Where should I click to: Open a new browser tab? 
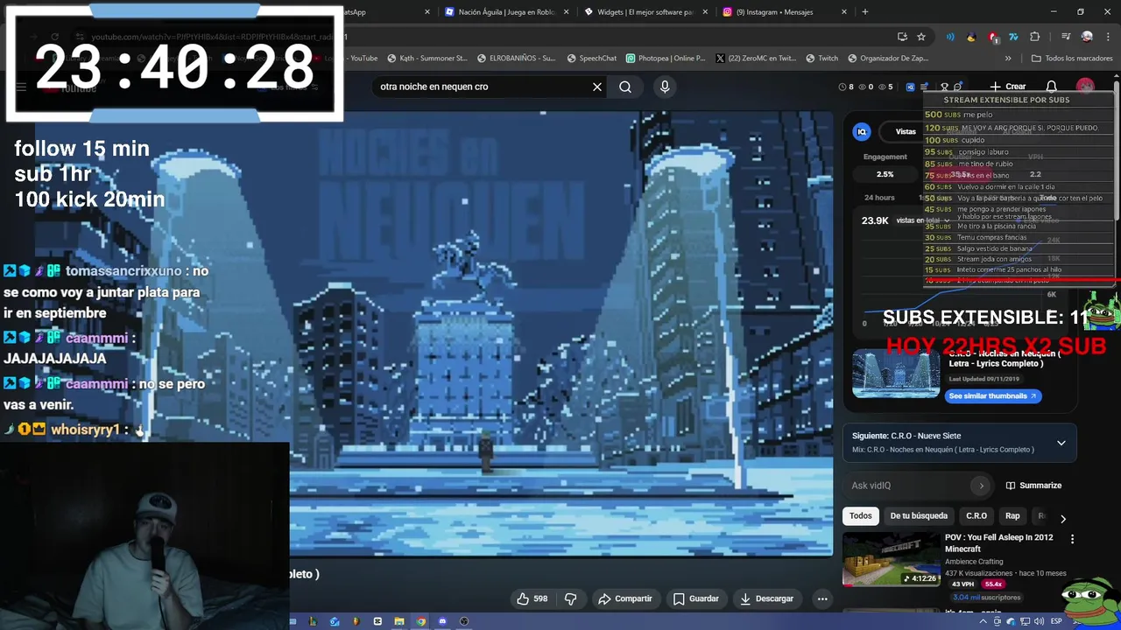click(865, 11)
